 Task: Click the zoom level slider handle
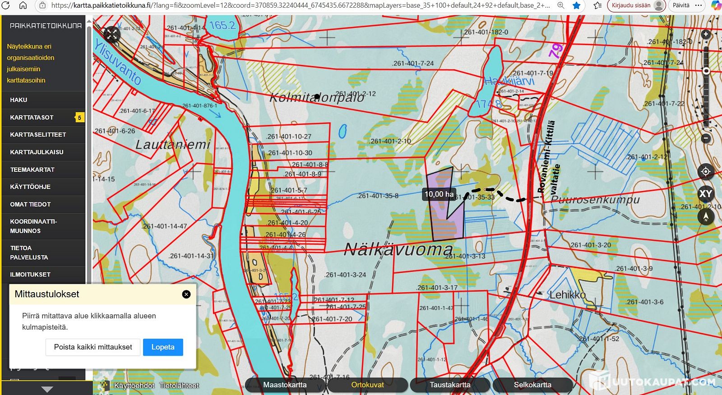click(x=706, y=71)
